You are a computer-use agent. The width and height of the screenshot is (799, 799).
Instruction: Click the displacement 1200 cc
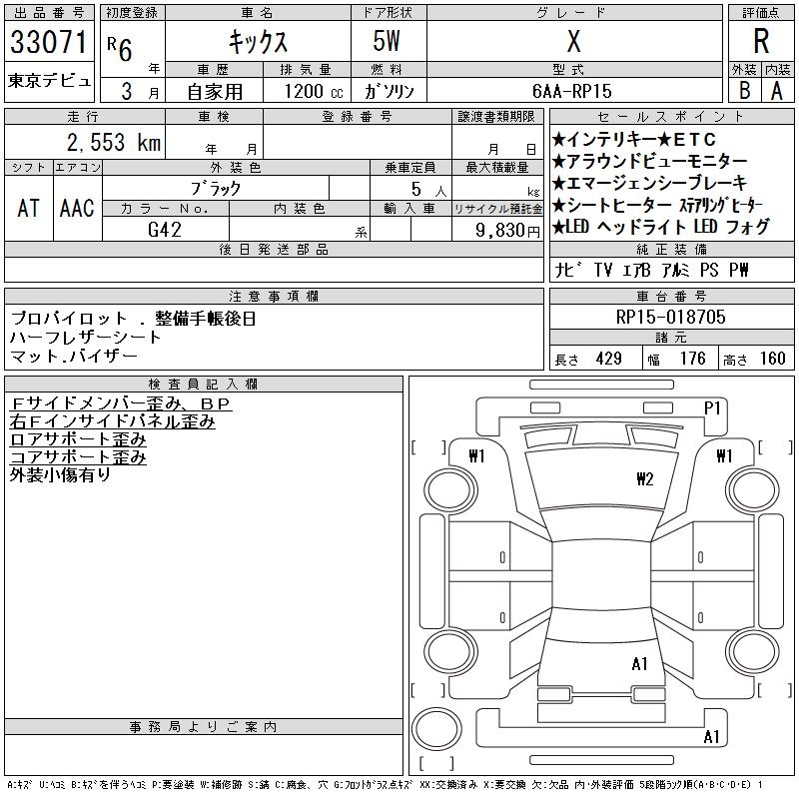click(314, 91)
